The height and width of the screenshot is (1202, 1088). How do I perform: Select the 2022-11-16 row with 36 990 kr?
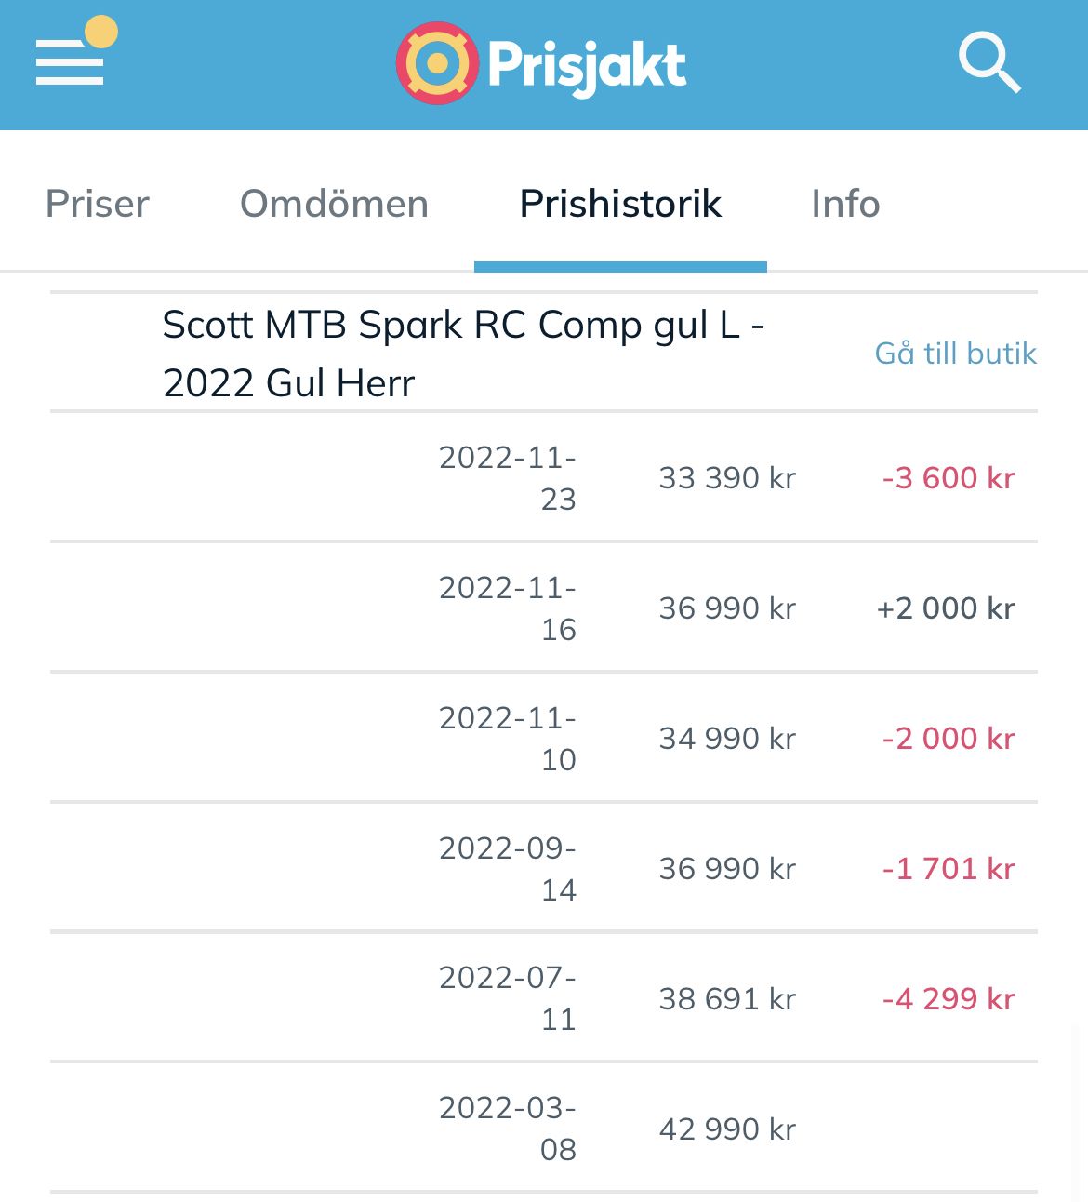tap(544, 607)
